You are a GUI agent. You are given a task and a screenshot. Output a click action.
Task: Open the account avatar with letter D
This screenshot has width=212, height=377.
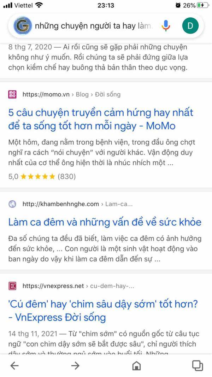click(x=190, y=25)
